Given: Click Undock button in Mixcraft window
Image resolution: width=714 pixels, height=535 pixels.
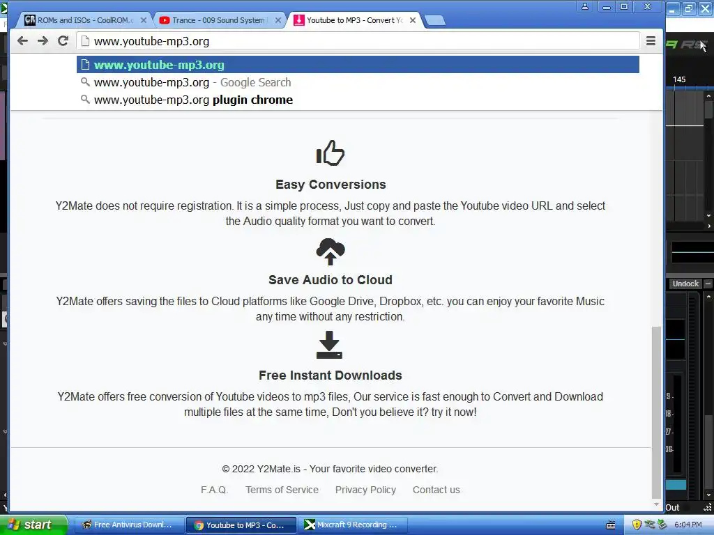Looking at the screenshot, I should [x=685, y=284].
